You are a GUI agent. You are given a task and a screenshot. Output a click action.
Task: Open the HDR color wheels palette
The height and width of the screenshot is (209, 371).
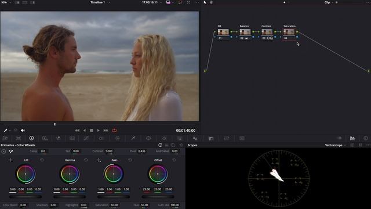pos(45,138)
